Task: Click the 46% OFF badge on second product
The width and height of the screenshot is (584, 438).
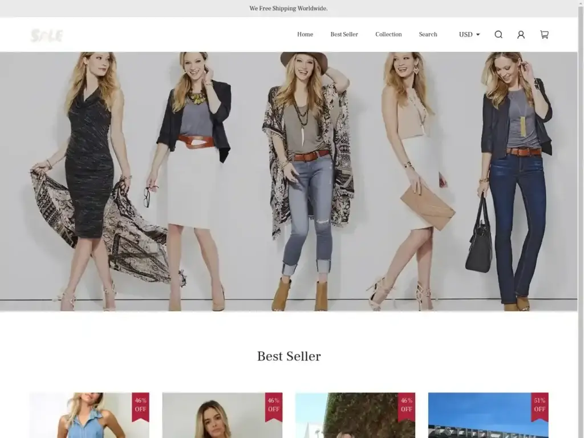Action: click(273, 405)
